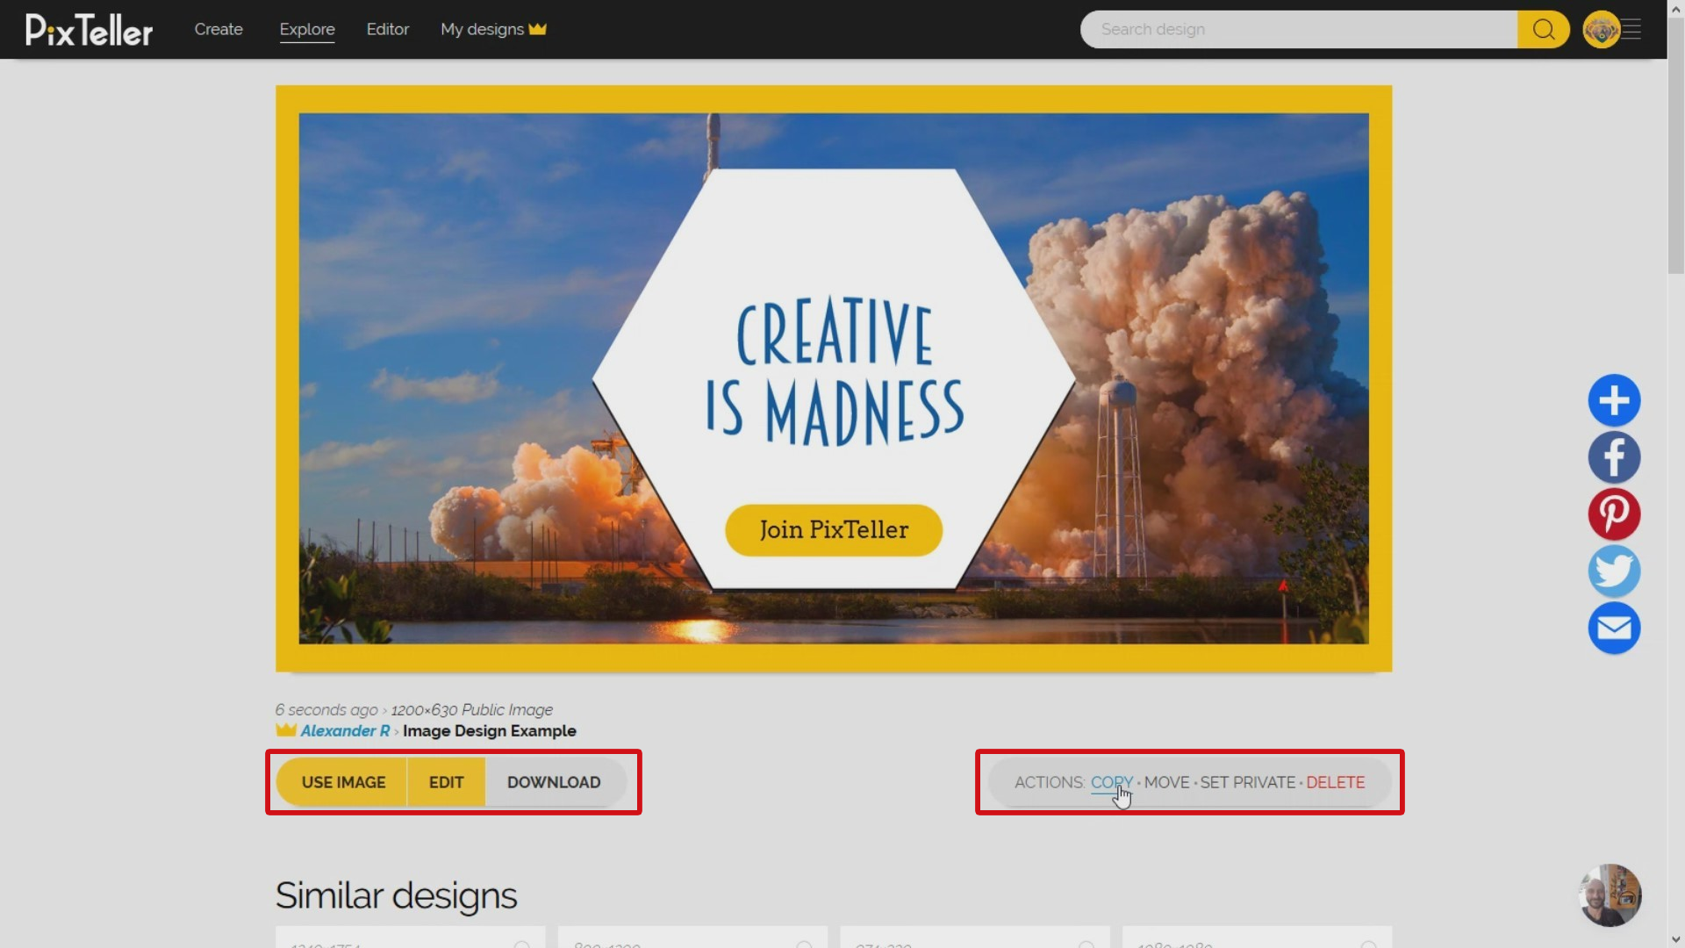Screen dimensions: 1685x948
Task: Select the Set Private action
Action: (x=1247, y=782)
